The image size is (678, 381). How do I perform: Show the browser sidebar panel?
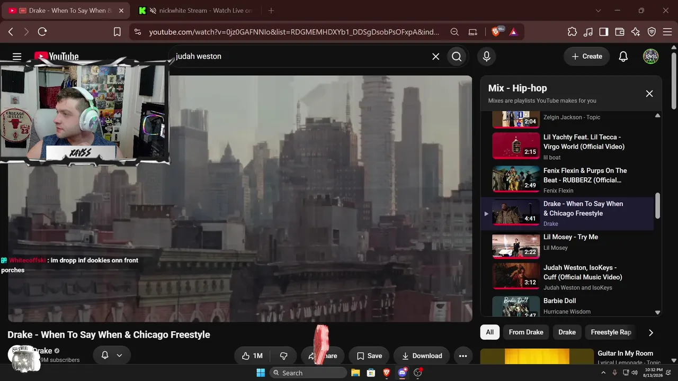[604, 32]
